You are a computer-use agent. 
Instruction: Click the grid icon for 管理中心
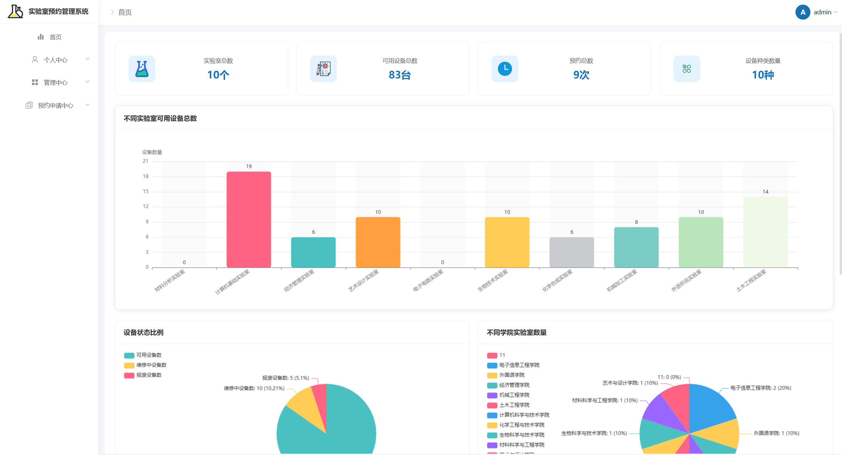pos(35,82)
